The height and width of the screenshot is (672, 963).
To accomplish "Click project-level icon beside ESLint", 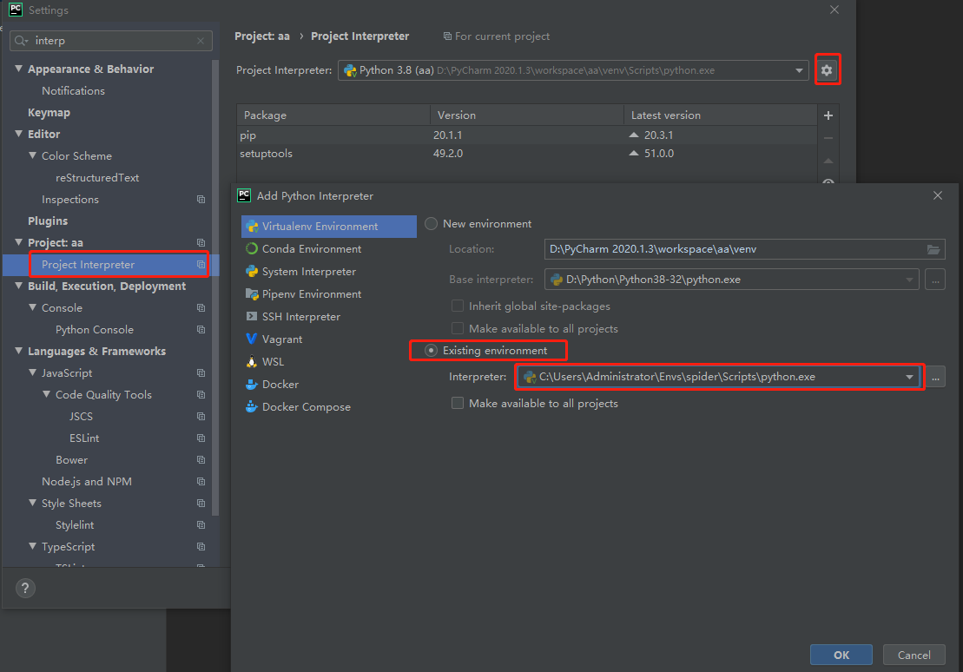I will pos(201,438).
